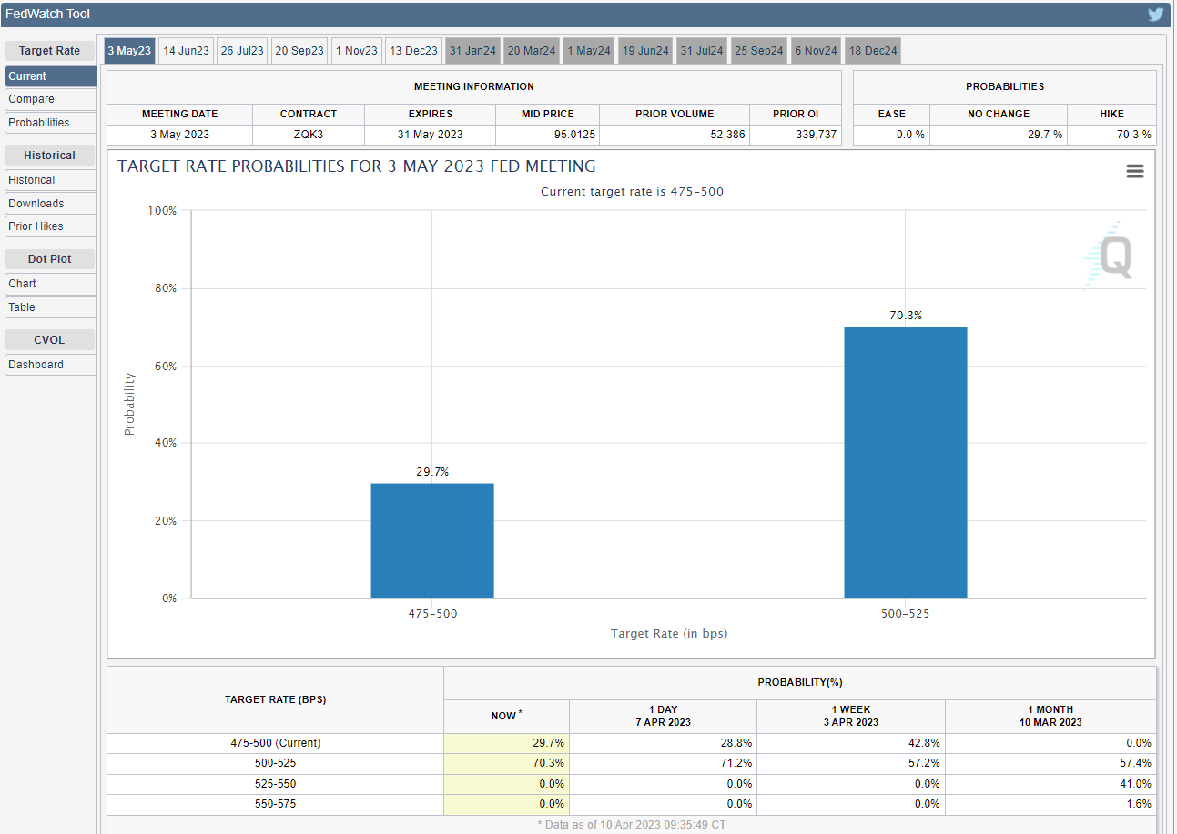Click the 1 WEEK 3 APR 2023 header
Image resolution: width=1177 pixels, height=834 pixels.
tap(850, 717)
